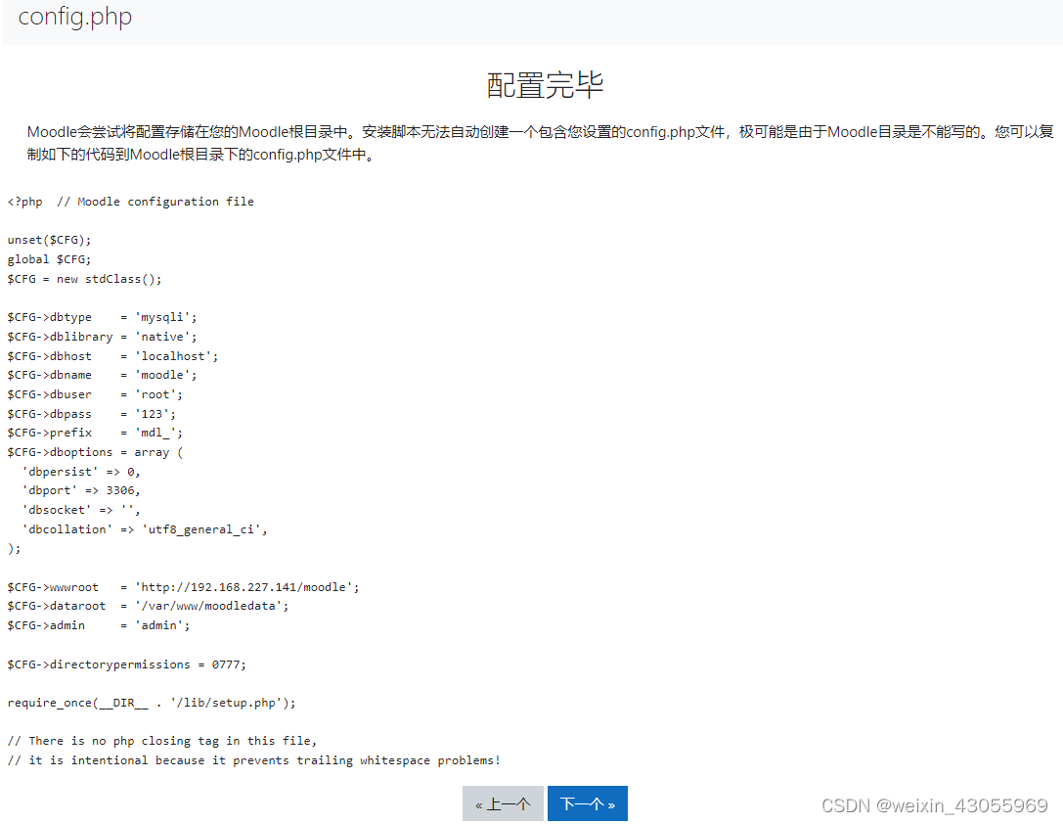Image resolution: width=1063 pixels, height=824 pixels.
Task: Click the 'unset($CFG);' code line
Action: [49, 240]
